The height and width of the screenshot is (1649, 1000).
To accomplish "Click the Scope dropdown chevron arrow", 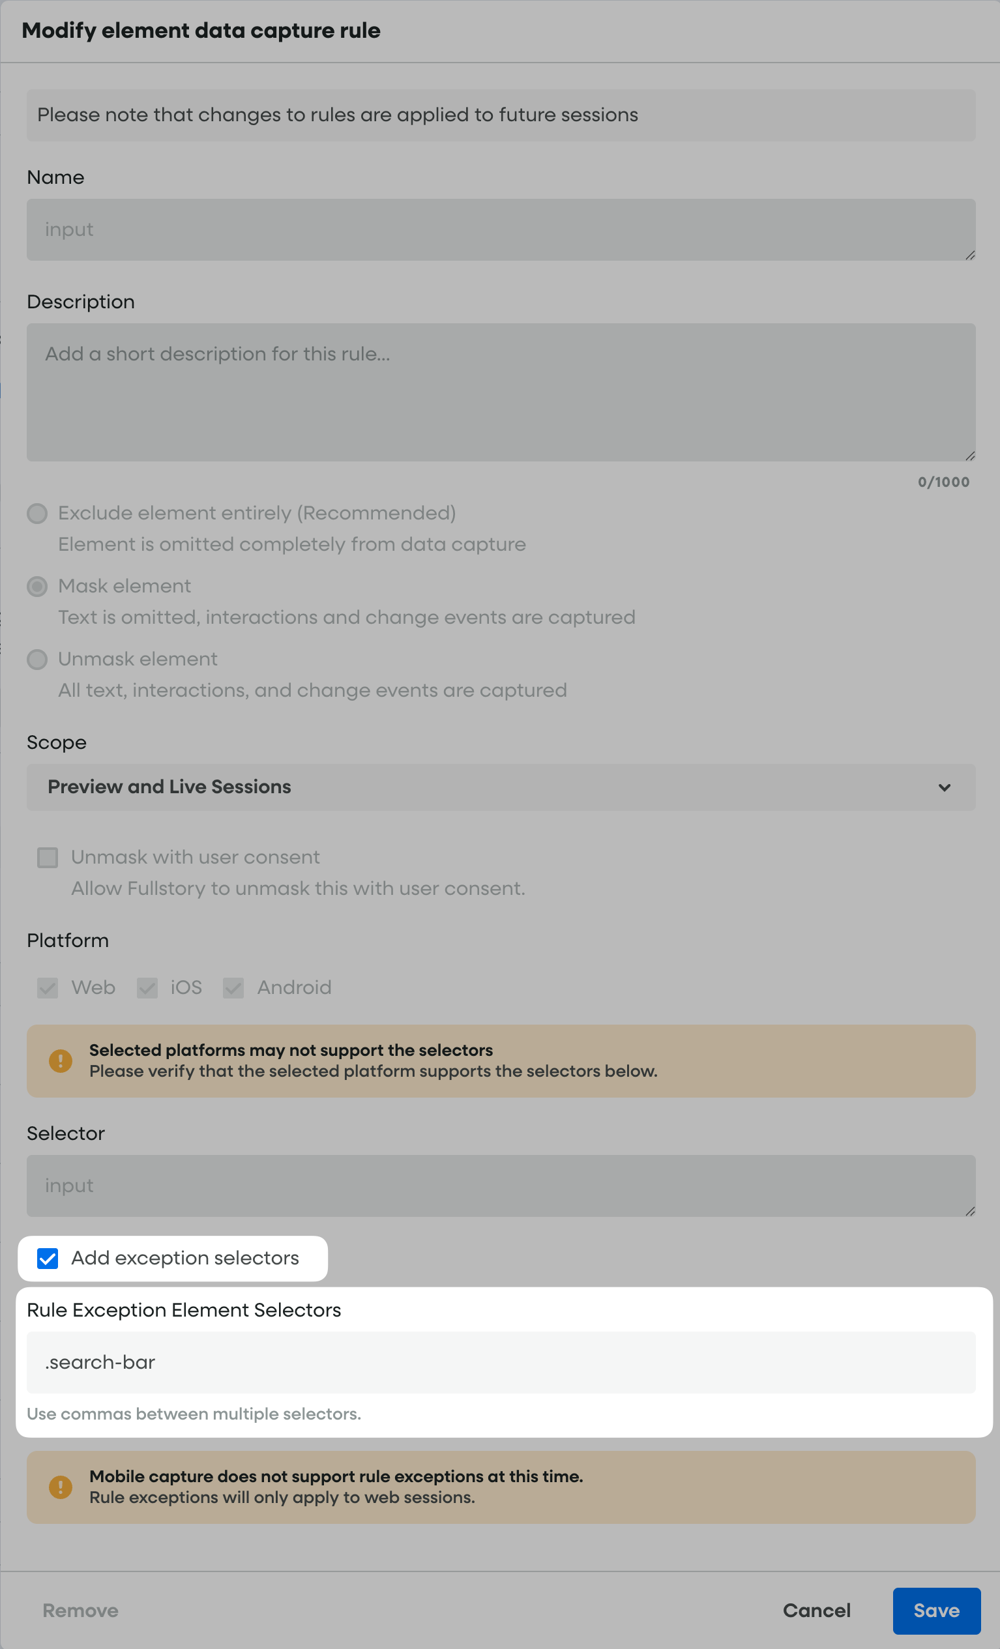I will (x=944, y=788).
